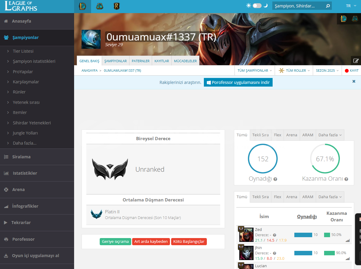Image resolution: width=361 pixels, height=269 pixels.
Task: Switch to MÜCADELELER tab
Action: click(x=185, y=61)
